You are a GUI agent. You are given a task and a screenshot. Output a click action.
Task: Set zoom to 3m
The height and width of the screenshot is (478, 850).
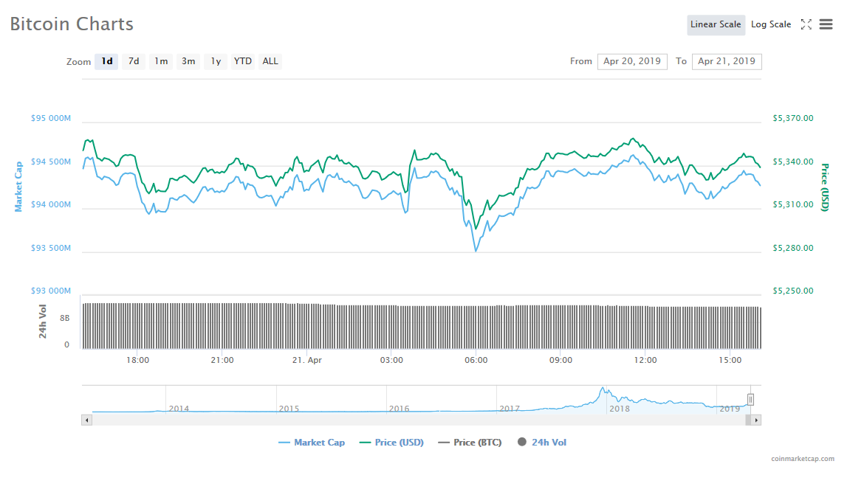pos(188,61)
